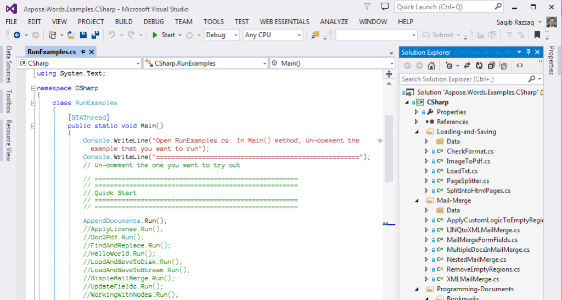This screenshot has width=562, height=300.
Task: Open the Solution Explorer window options arrow
Action: click(519, 52)
